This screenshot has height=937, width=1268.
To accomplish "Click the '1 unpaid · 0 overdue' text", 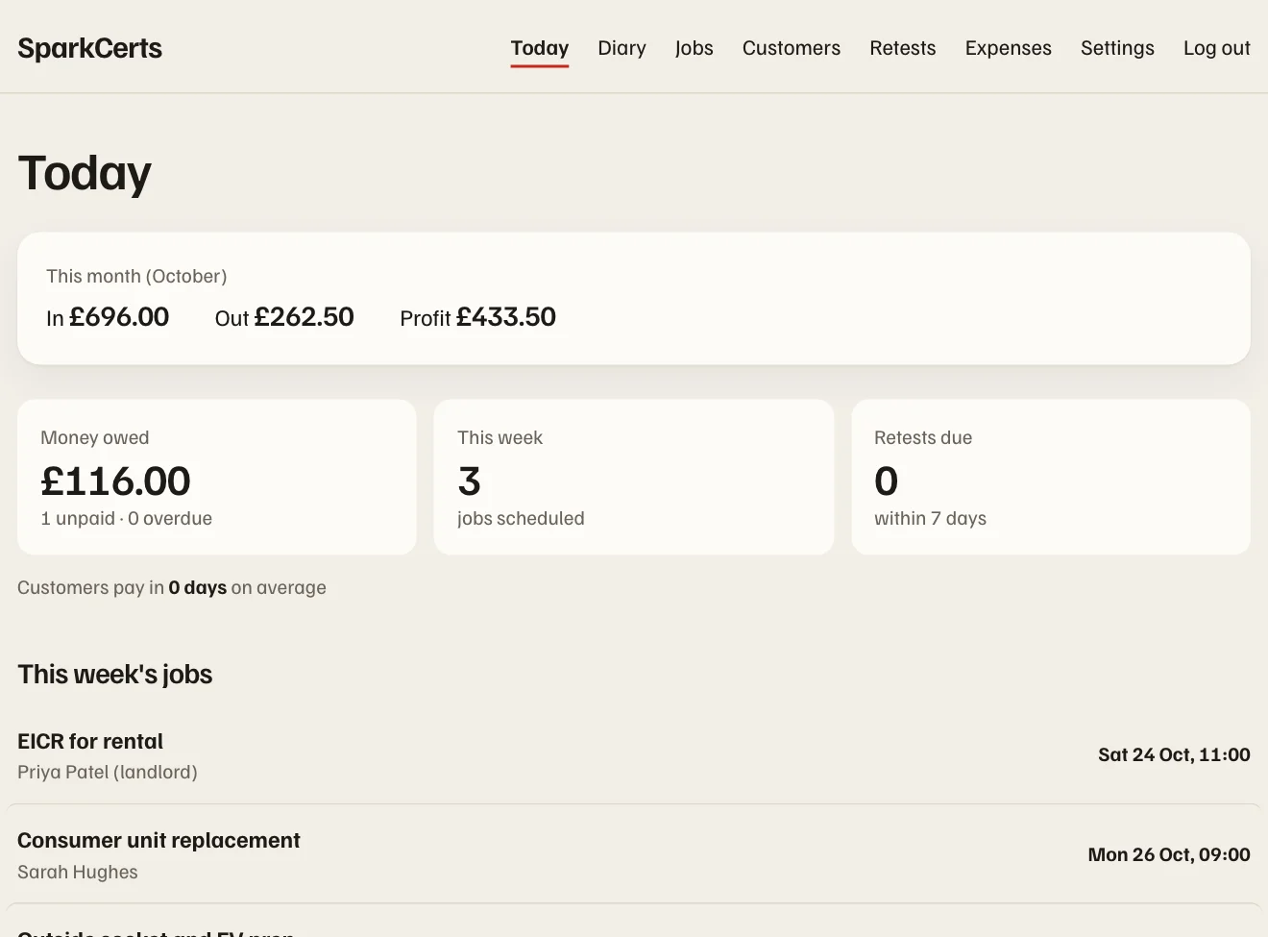I will click(126, 518).
